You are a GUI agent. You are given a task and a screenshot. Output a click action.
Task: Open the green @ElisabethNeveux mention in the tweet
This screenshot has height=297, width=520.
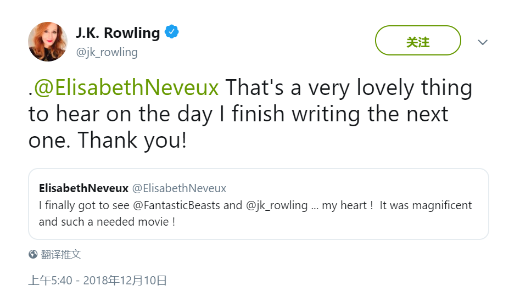[127, 88]
